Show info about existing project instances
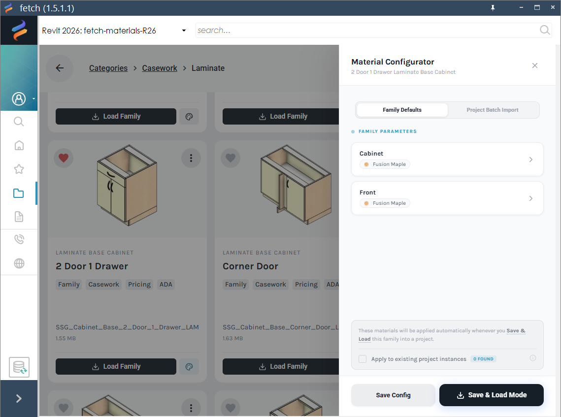 tap(533, 358)
